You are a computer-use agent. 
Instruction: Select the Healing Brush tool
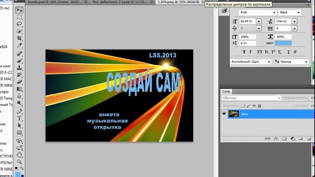(20, 54)
